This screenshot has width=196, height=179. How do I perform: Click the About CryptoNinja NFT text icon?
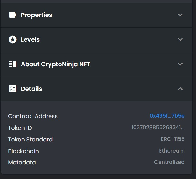tap(13, 64)
